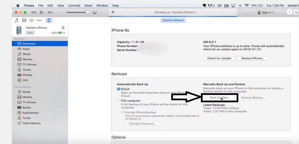The image size is (299, 144).
Task: Click the search field magnifier at top right
Action: (x=296, y=12)
